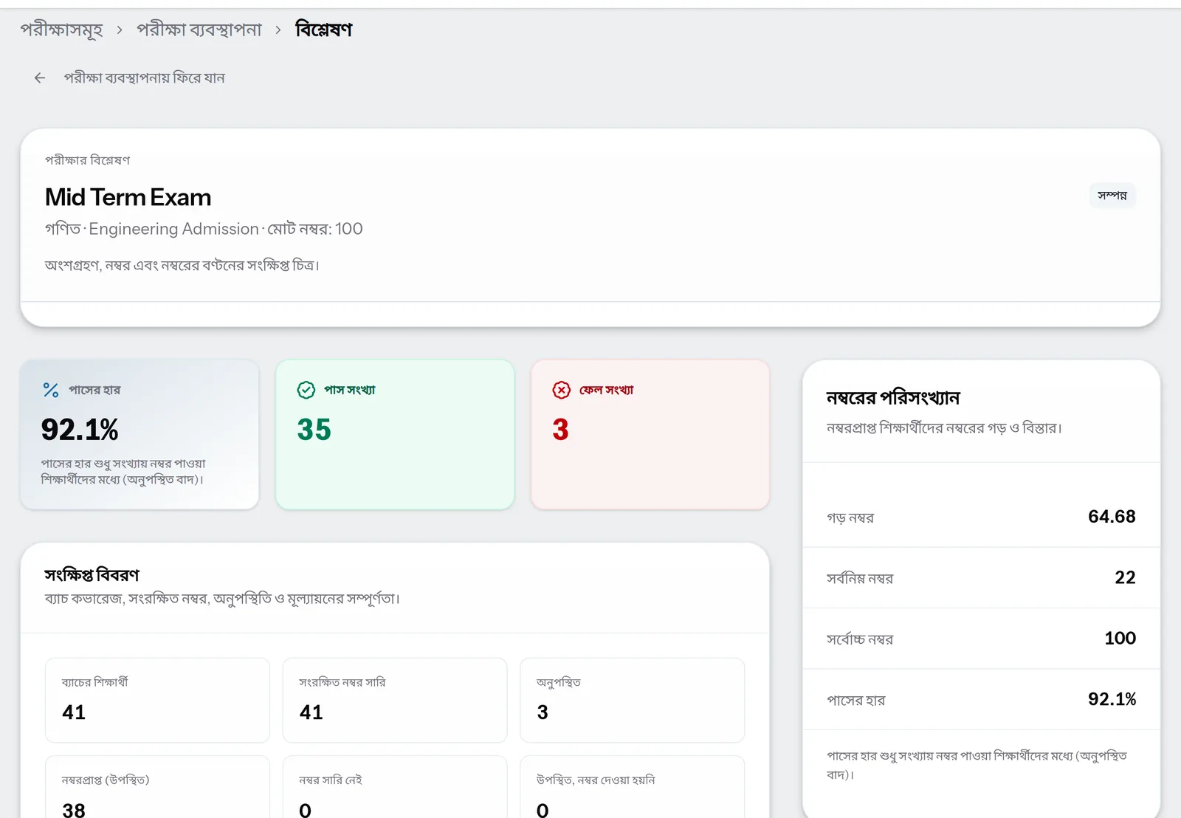Image resolution: width=1181 pixels, height=818 pixels.
Task: Click the breadcrumb chevron before বিশ্লেষণ
Action: point(278,30)
